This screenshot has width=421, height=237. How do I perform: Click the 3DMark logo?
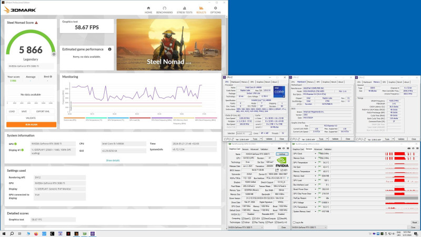[x=20, y=10]
